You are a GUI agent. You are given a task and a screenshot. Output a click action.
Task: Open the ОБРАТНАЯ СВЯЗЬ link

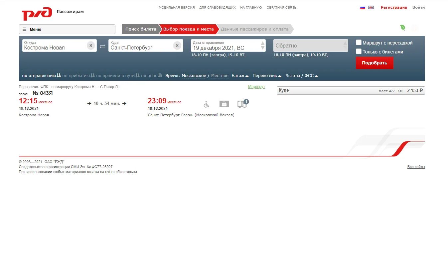click(281, 8)
